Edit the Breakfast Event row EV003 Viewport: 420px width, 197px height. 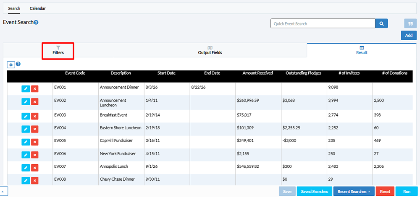click(26, 116)
